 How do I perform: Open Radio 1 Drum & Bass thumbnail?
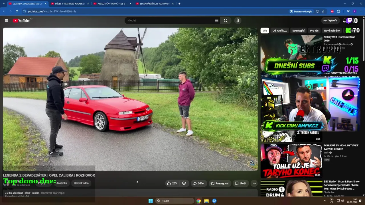tap(291, 188)
